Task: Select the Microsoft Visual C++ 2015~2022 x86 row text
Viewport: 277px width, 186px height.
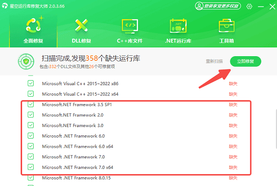Action: tap(80, 83)
